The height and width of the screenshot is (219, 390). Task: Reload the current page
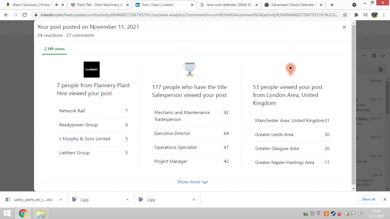pos(25,15)
